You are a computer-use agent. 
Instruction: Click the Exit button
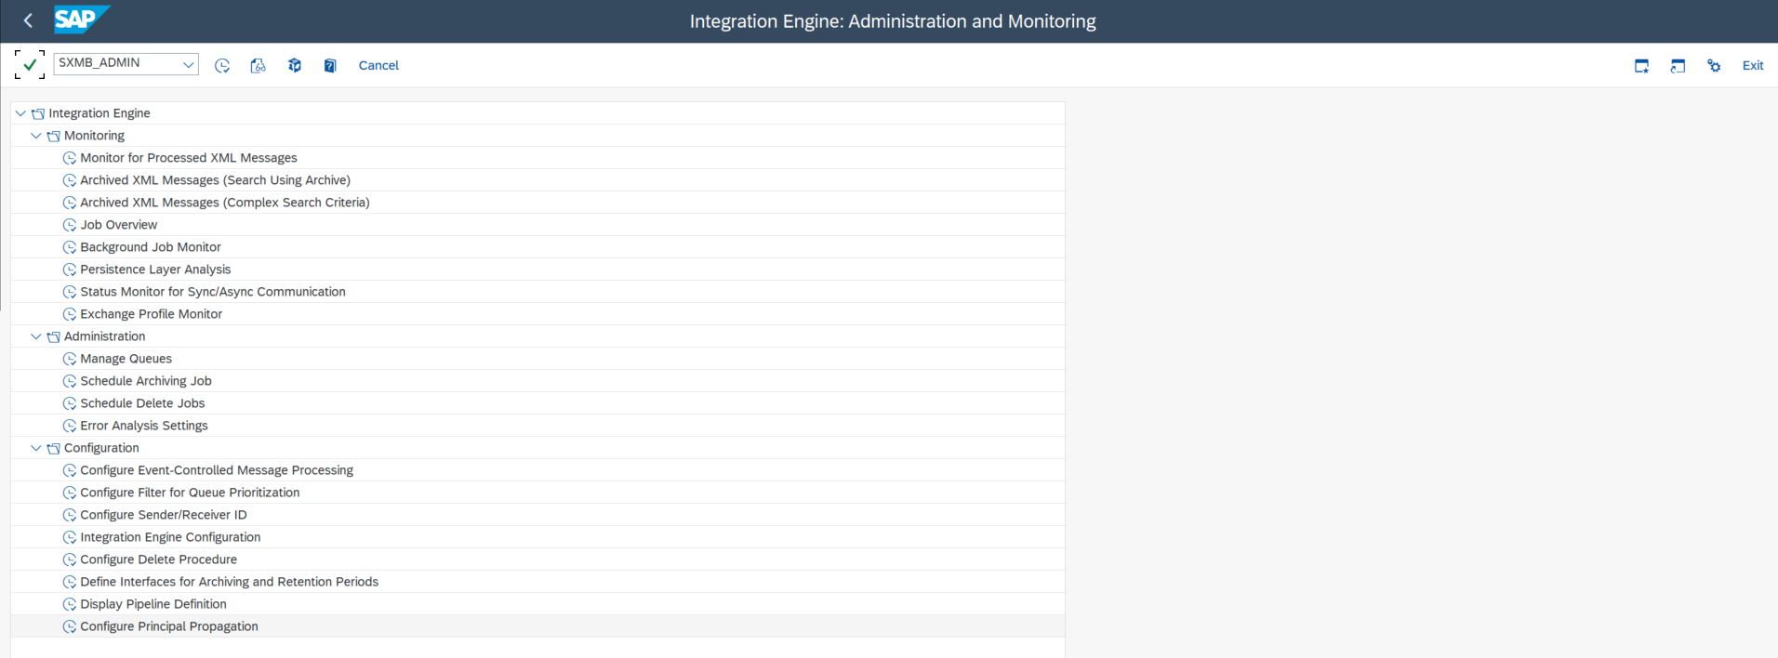click(1753, 66)
